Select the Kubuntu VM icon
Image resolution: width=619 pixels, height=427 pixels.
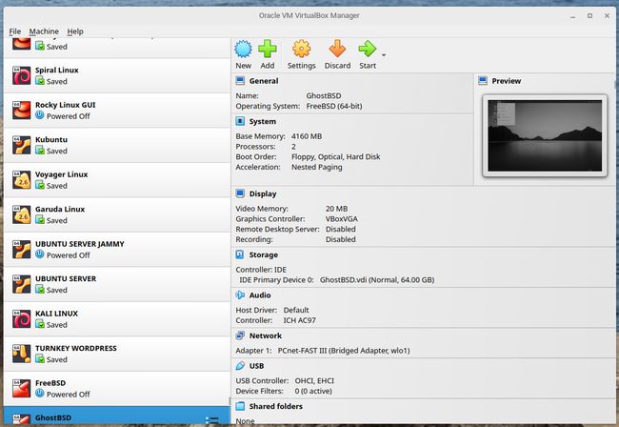coord(21,146)
